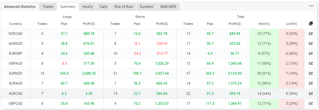Click the Won(%) column header
The width and height of the screenshot is (319, 110).
264,24
